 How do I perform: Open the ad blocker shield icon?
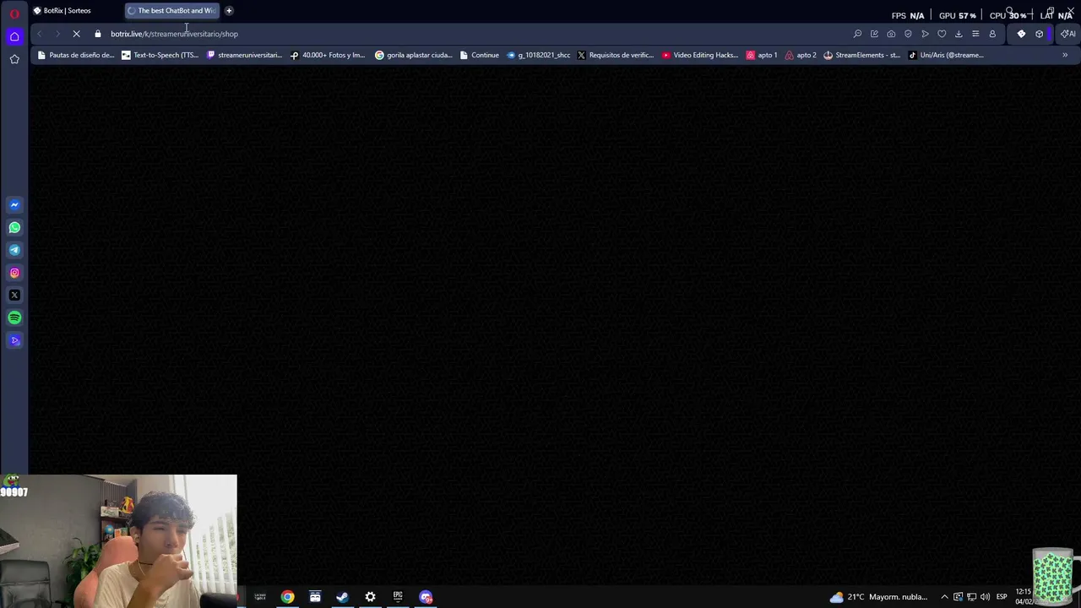[x=908, y=34]
